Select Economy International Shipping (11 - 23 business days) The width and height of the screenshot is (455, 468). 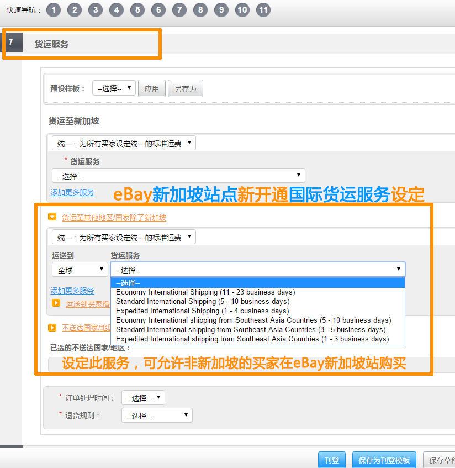click(x=258, y=292)
